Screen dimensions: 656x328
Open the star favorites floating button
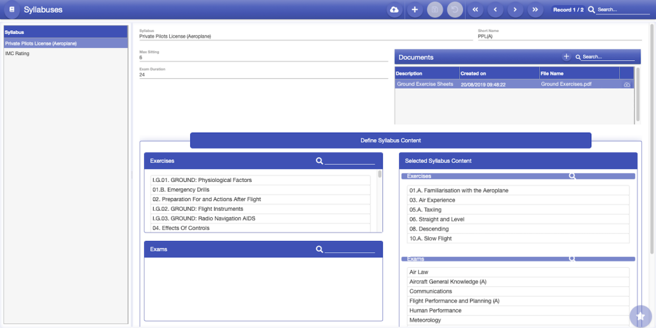(x=641, y=316)
